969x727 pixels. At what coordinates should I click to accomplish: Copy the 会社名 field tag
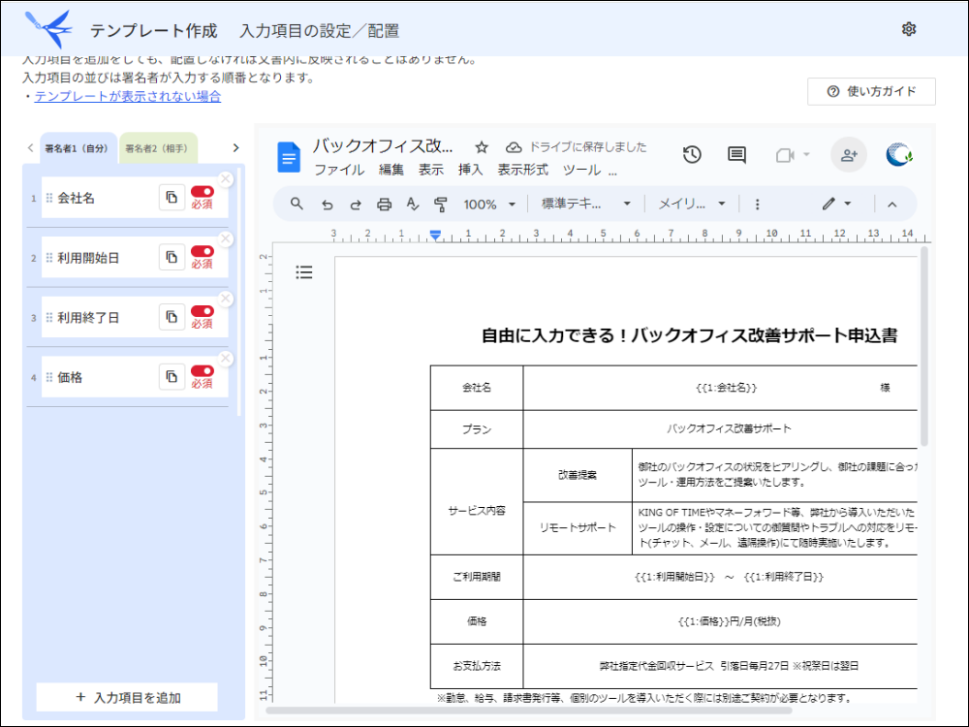pyautogui.click(x=172, y=198)
